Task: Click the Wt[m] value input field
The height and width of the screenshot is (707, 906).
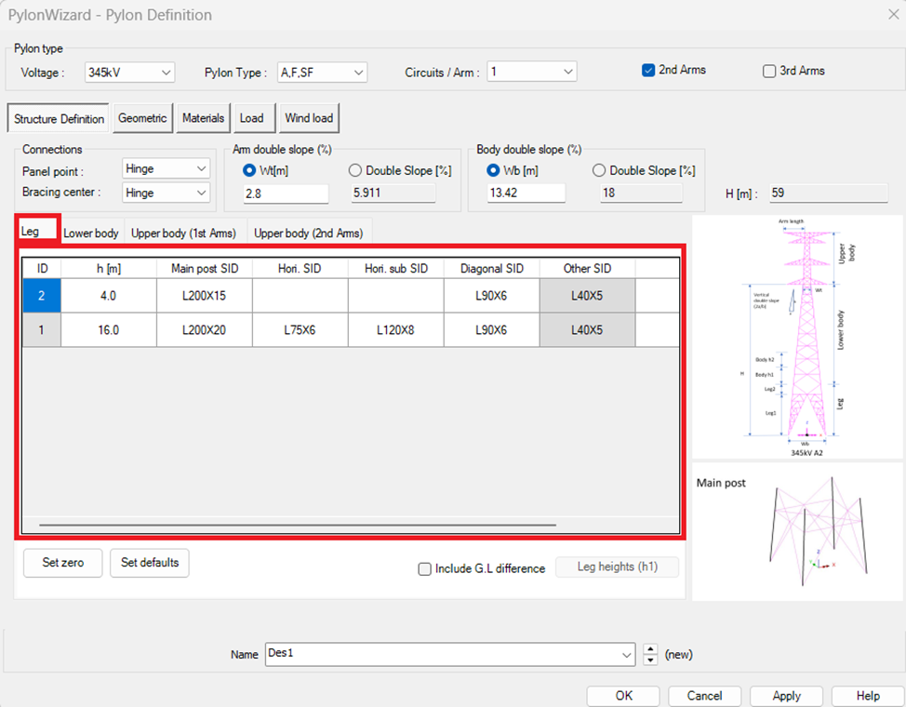Action: (286, 193)
